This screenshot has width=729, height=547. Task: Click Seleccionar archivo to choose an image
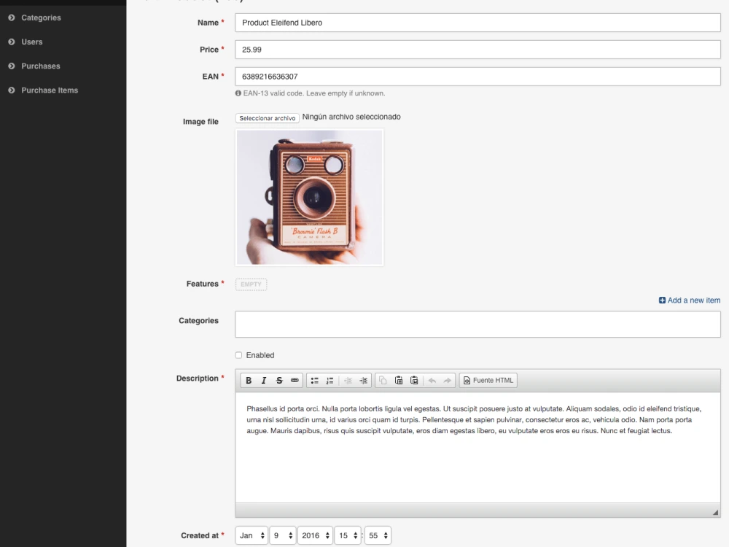click(267, 117)
